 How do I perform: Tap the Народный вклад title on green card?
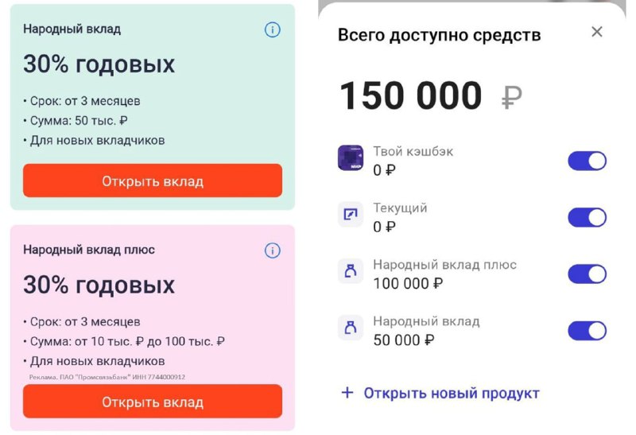(72, 29)
